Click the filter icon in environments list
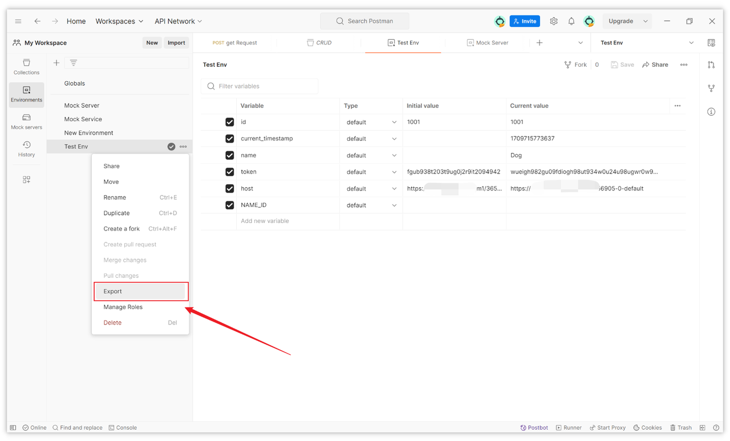Viewport: 730px width, 441px height. point(74,63)
